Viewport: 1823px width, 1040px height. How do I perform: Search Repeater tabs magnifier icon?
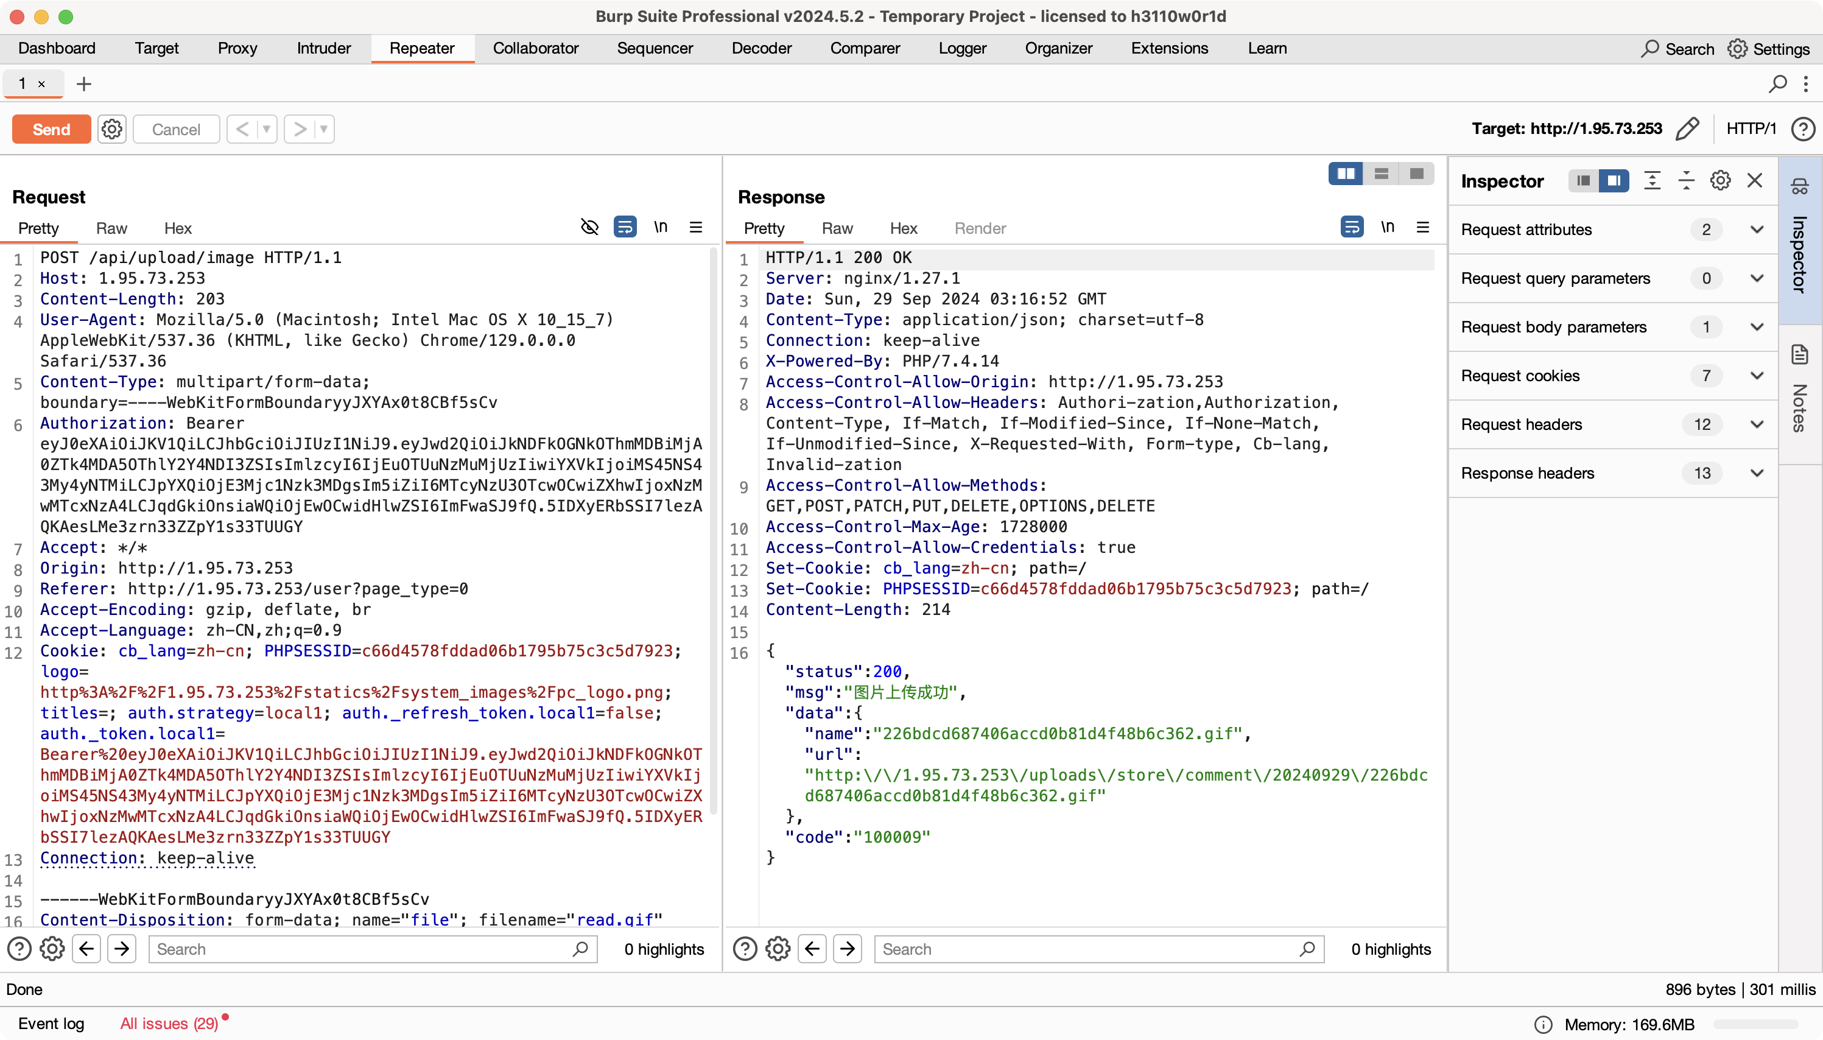1777,84
